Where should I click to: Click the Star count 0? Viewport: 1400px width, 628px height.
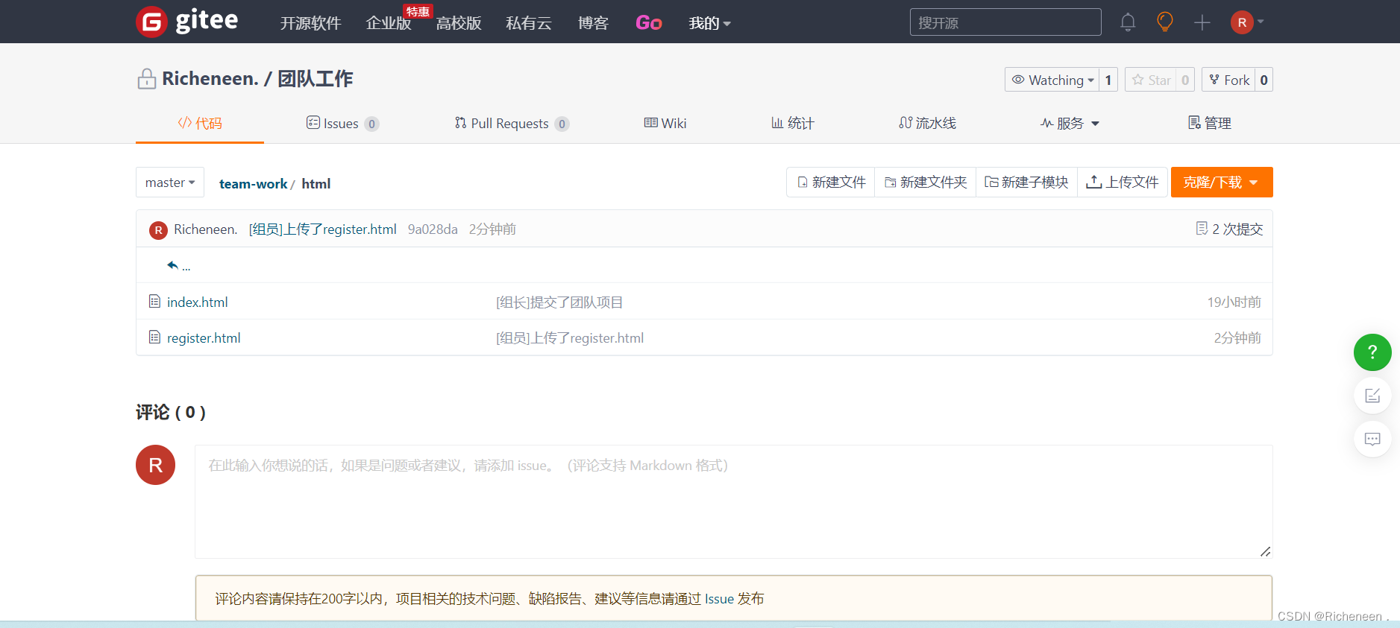coord(1185,80)
